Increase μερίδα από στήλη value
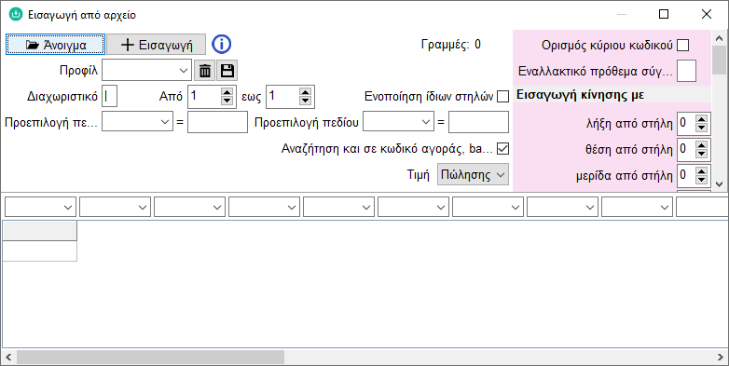 702,172
